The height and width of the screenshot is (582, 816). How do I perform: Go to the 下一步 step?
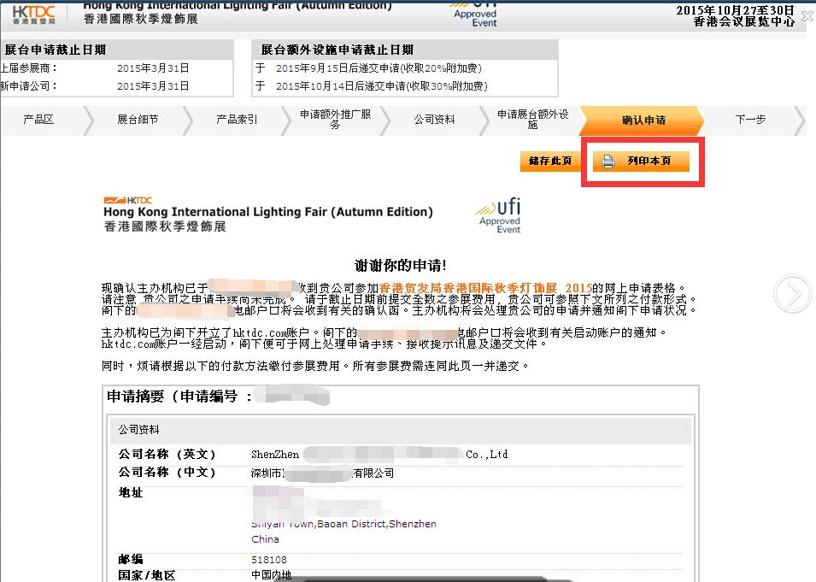(x=750, y=120)
